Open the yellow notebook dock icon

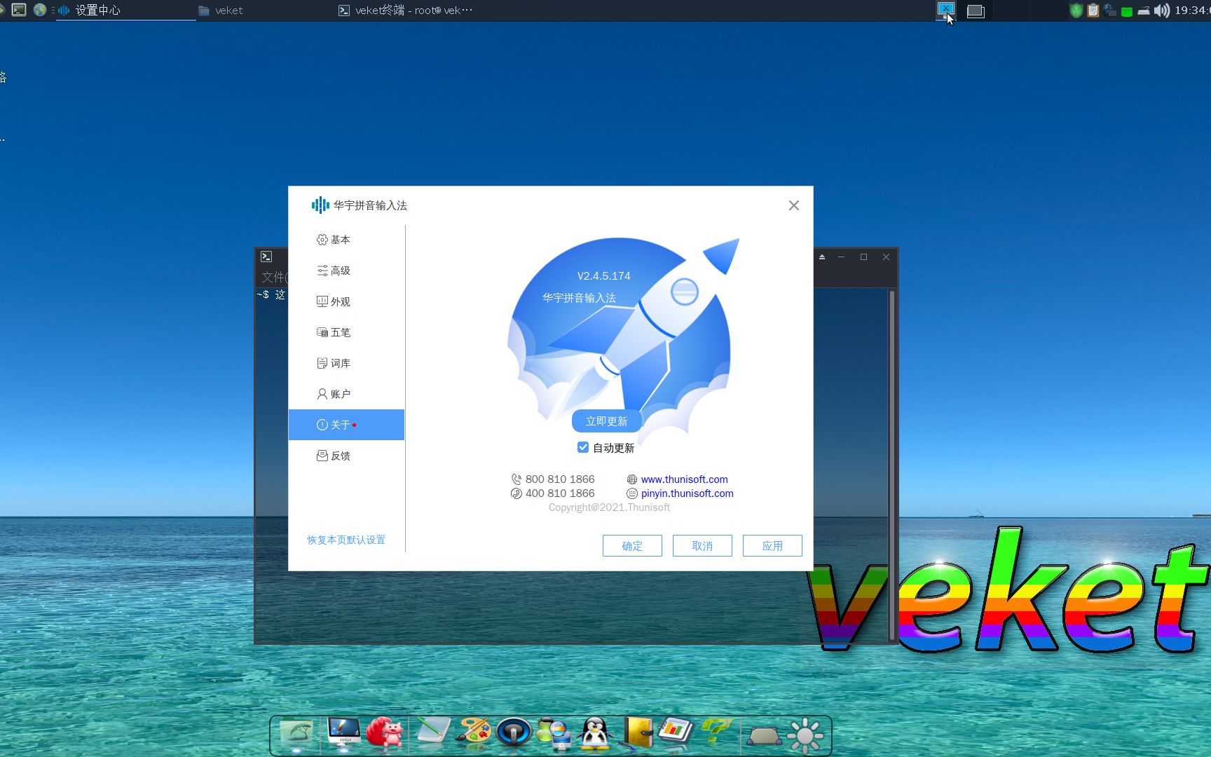click(636, 732)
